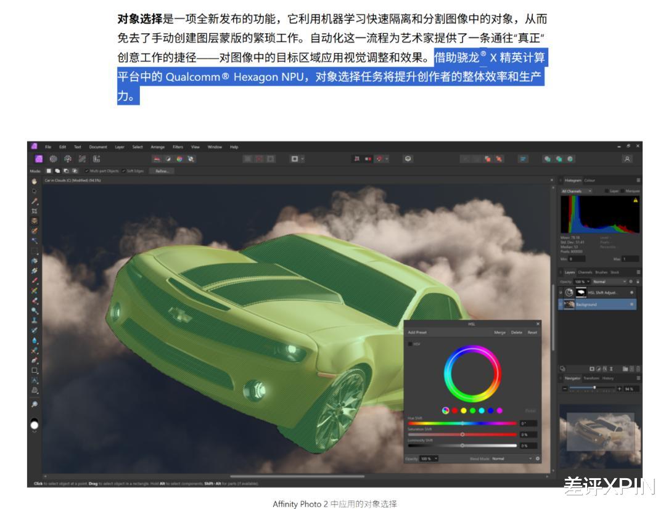Open the Normal blend mode dropdown in Layers panel
This screenshot has height=509, width=666.
point(607,281)
